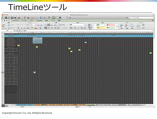157x119 pixels.
Task: Click the Undo arrow icon
Action: coord(32,18)
